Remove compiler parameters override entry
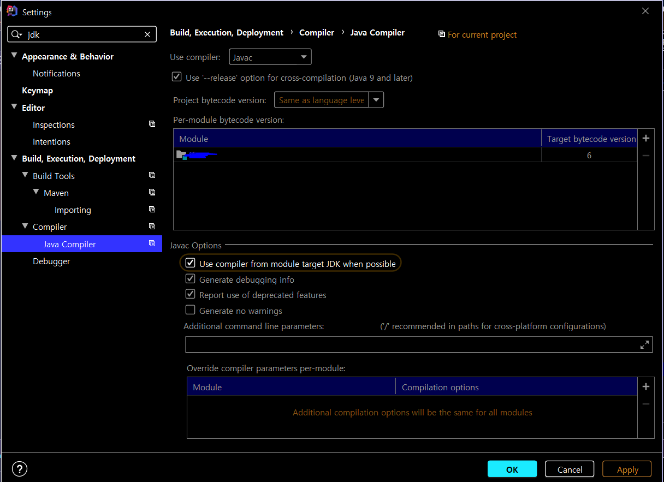The width and height of the screenshot is (664, 482). coord(646,404)
